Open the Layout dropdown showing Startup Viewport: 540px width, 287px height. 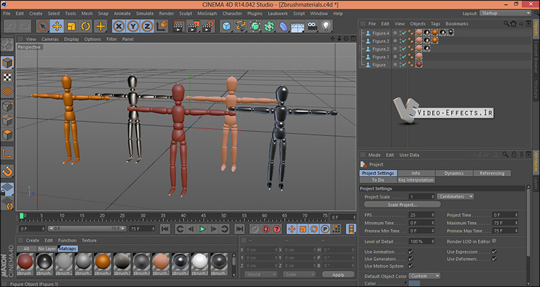click(x=506, y=13)
